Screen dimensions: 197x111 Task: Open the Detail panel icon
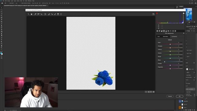[162, 31]
